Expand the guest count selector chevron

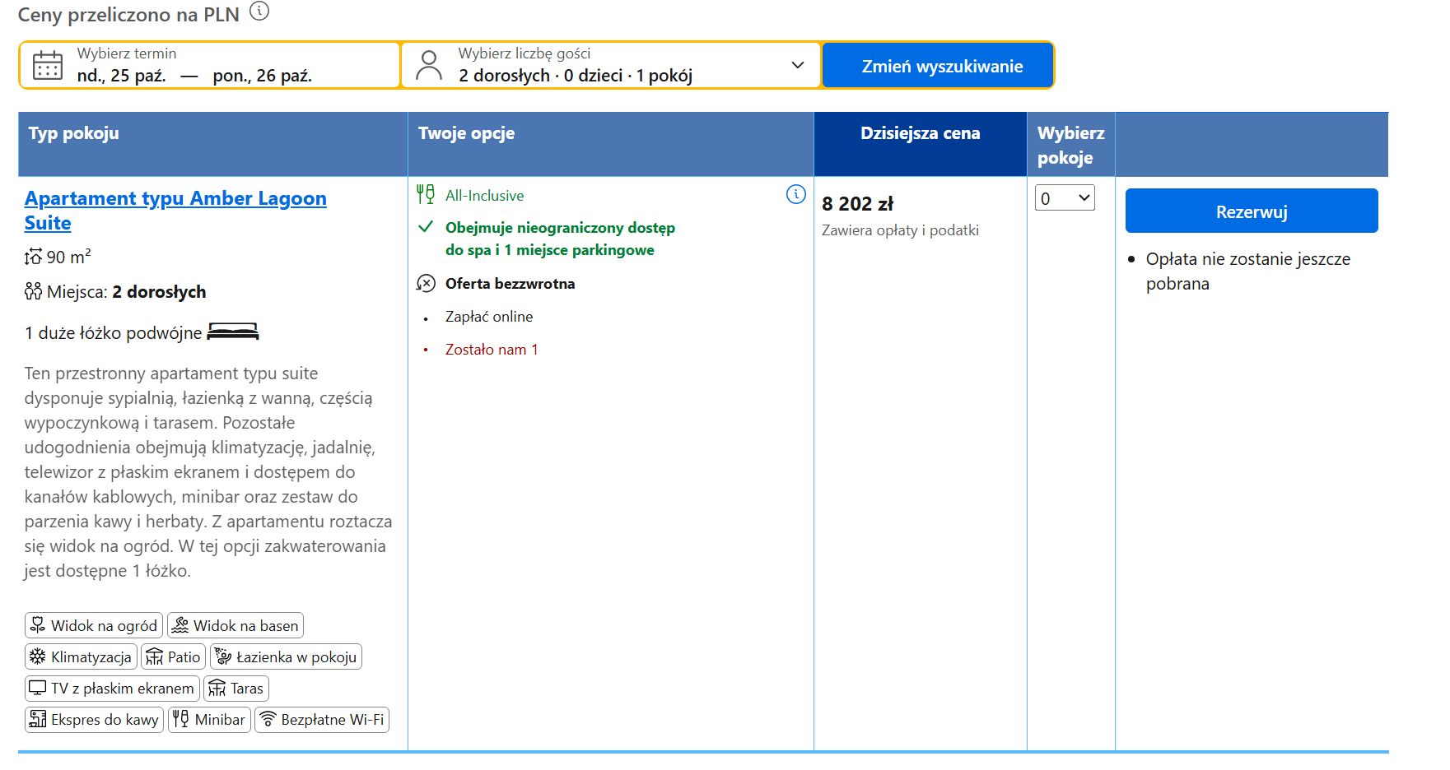coord(797,65)
